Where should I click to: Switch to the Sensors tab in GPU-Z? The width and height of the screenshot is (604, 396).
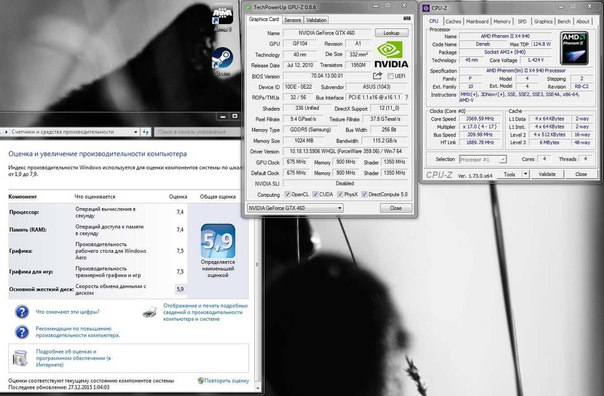point(293,20)
